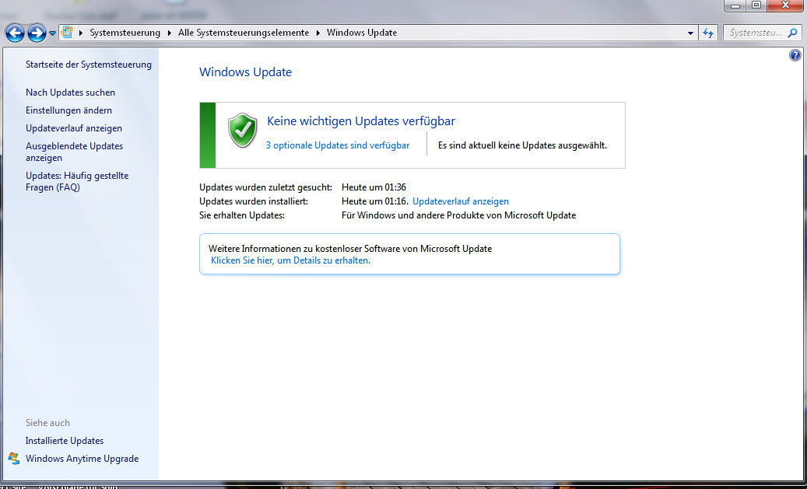Click text Es sind aktuell keine Updates ausgewählt

tap(522, 145)
